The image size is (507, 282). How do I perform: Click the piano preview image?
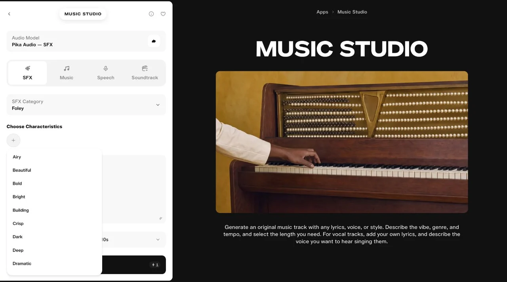(342, 142)
